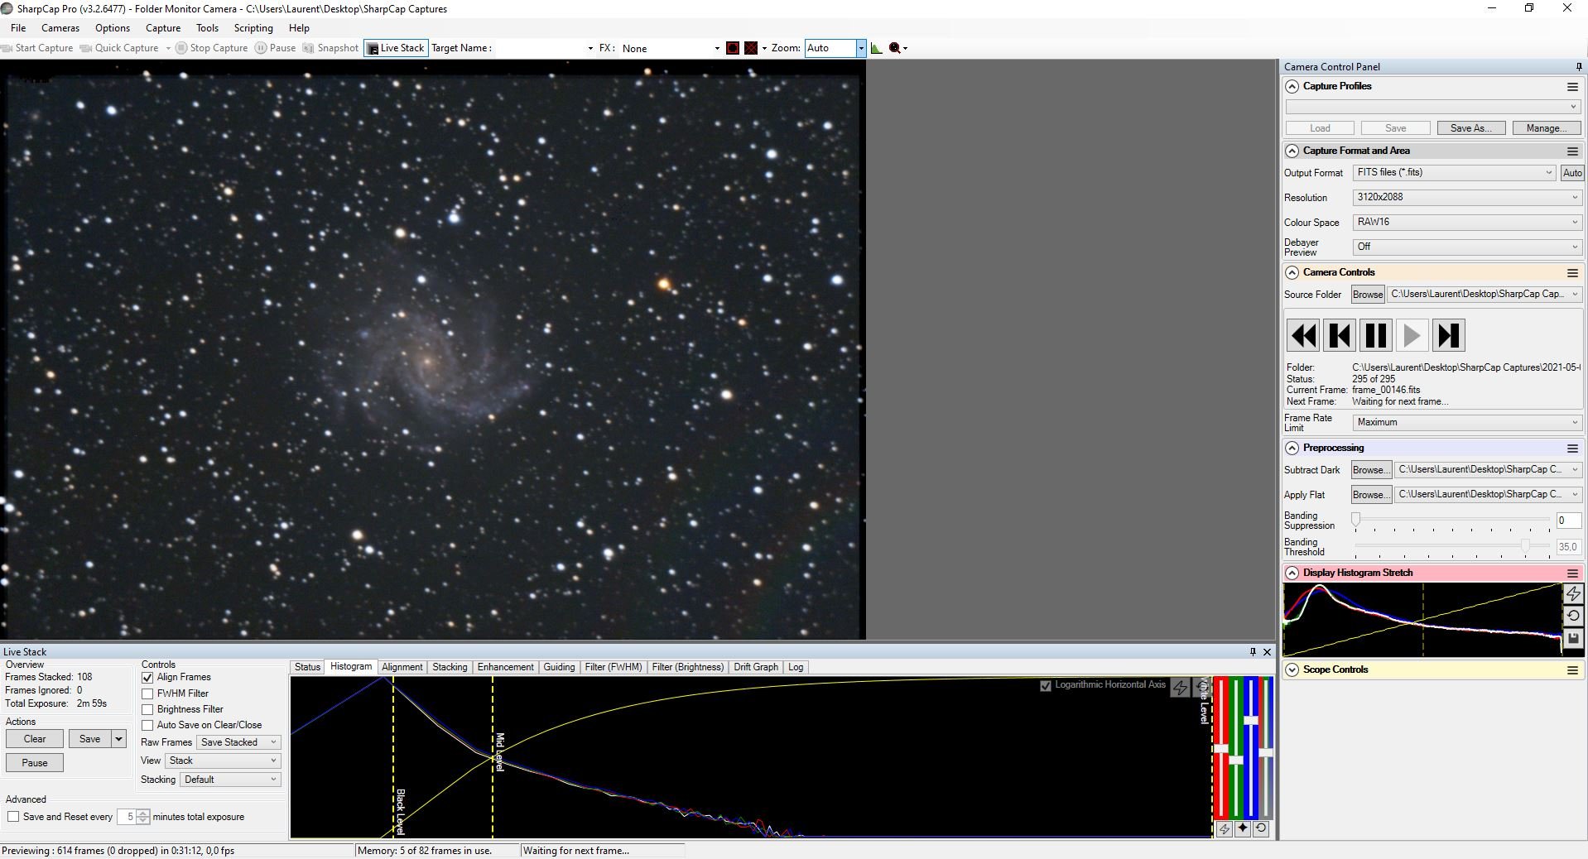
Task: Take a Snapshot from the toolbar
Action: point(330,48)
